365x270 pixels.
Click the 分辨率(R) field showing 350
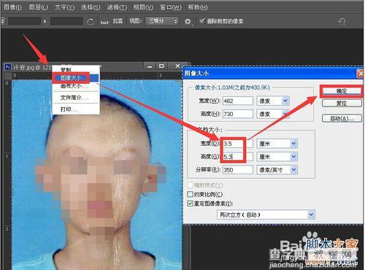(238, 170)
